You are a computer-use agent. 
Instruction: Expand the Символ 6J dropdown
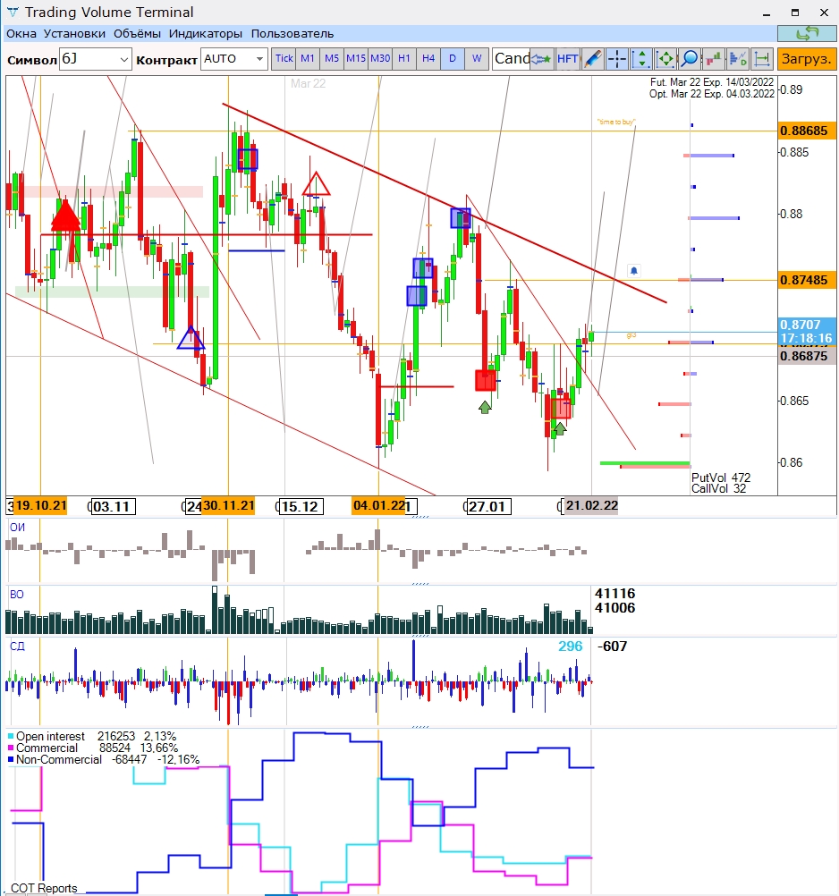coord(123,59)
